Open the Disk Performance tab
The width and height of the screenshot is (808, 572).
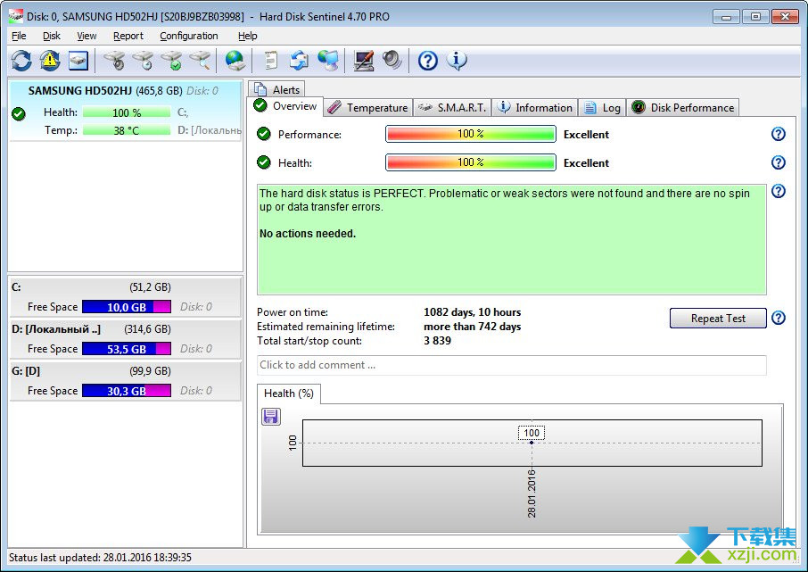(683, 107)
